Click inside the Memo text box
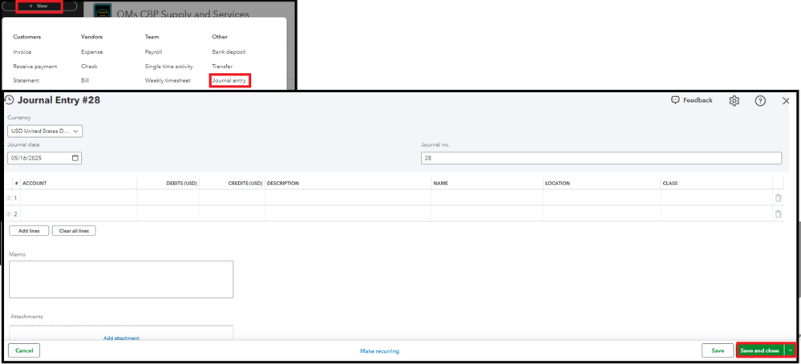This screenshot has height=364, width=801. click(121, 279)
